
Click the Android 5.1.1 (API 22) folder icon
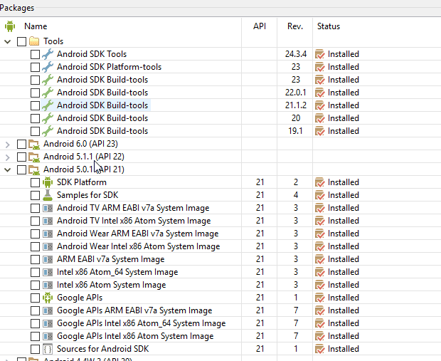pos(34,157)
